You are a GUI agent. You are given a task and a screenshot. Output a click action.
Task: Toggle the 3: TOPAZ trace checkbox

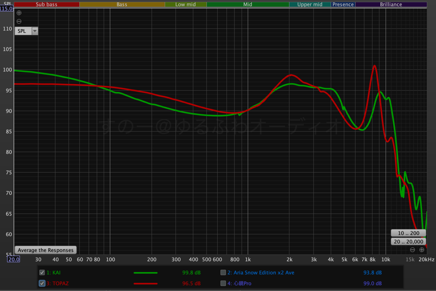click(x=42, y=283)
